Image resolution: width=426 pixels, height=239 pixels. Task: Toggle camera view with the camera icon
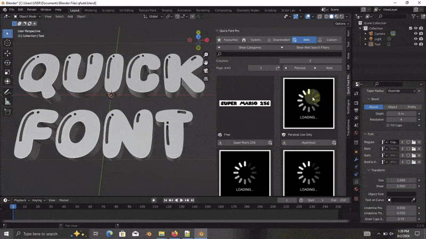[x=206, y=71]
